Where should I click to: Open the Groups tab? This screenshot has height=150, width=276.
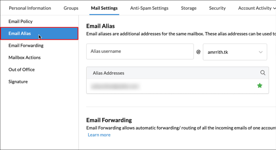tap(71, 8)
